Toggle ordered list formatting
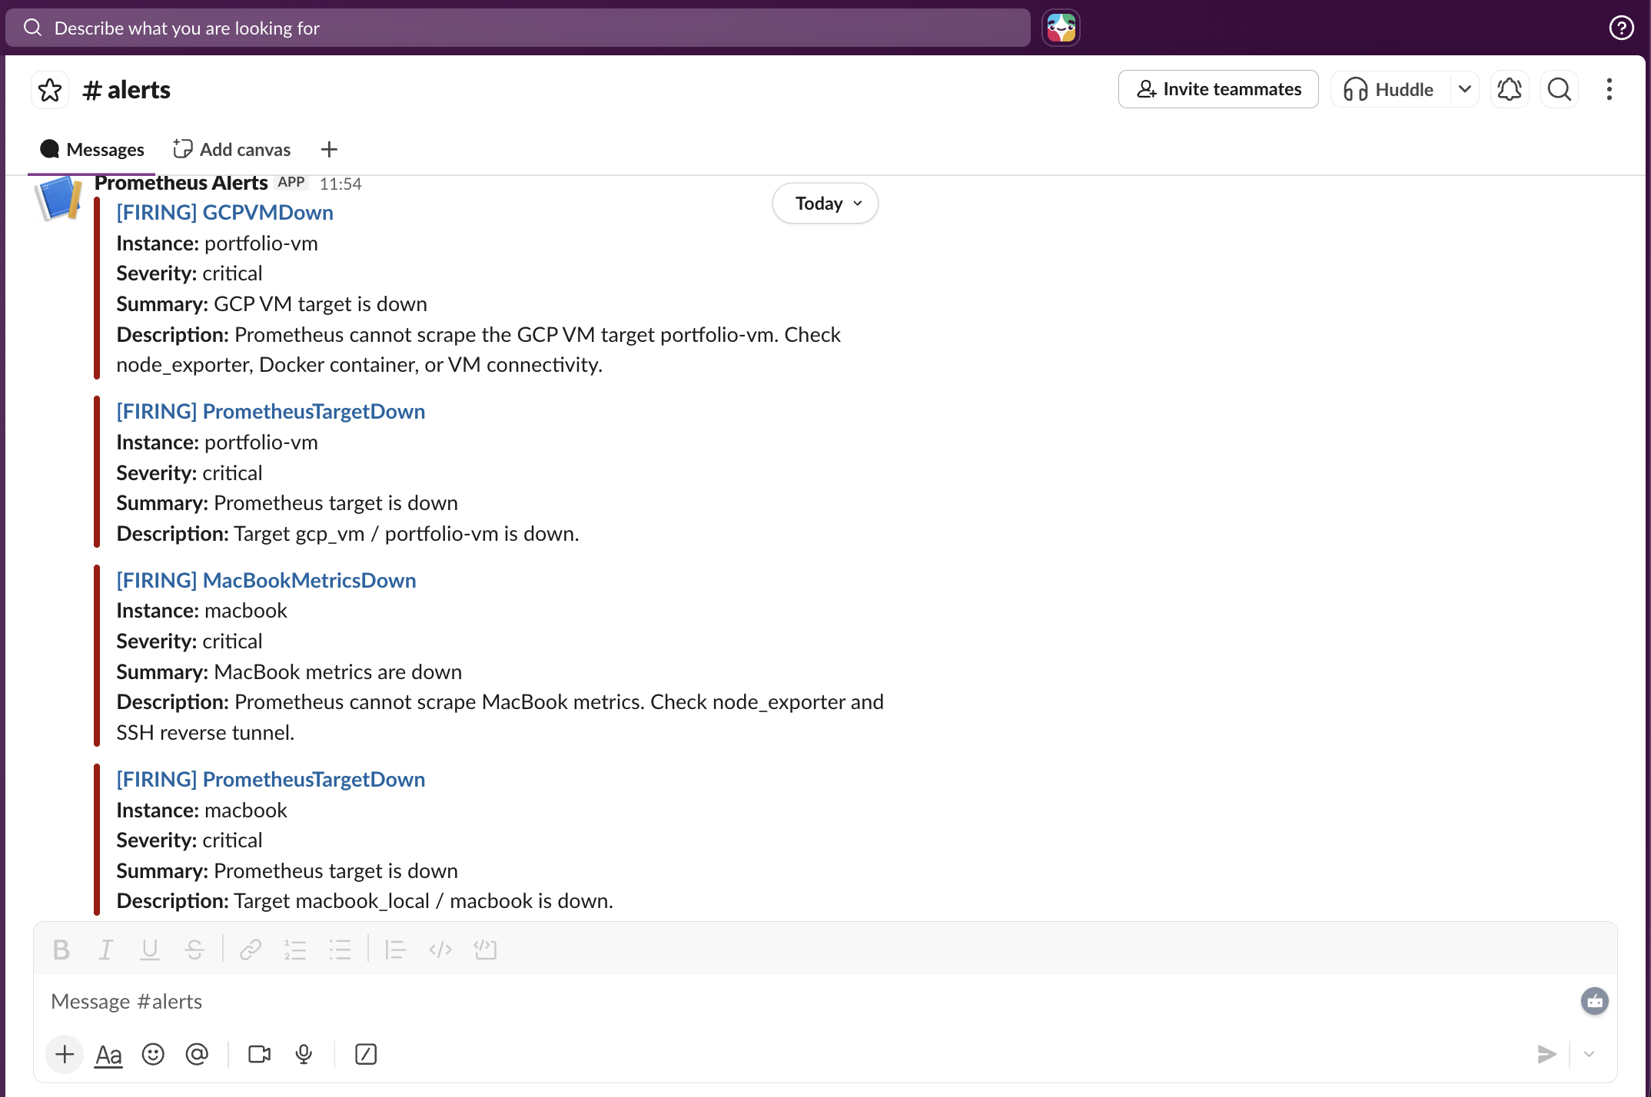 [295, 950]
